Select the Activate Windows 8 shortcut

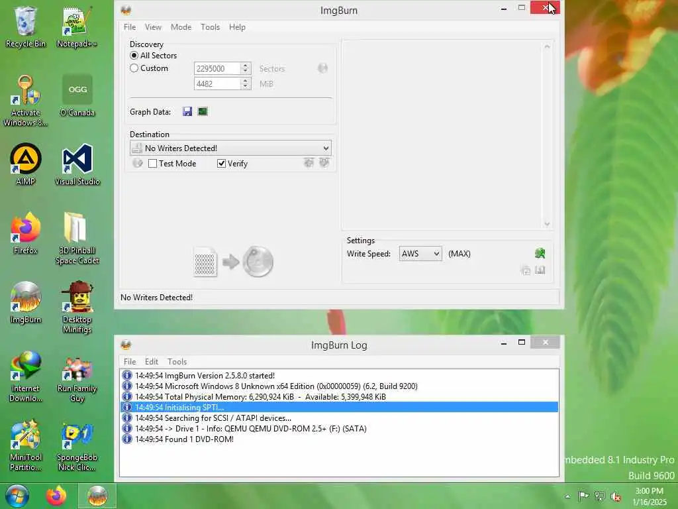(26, 101)
